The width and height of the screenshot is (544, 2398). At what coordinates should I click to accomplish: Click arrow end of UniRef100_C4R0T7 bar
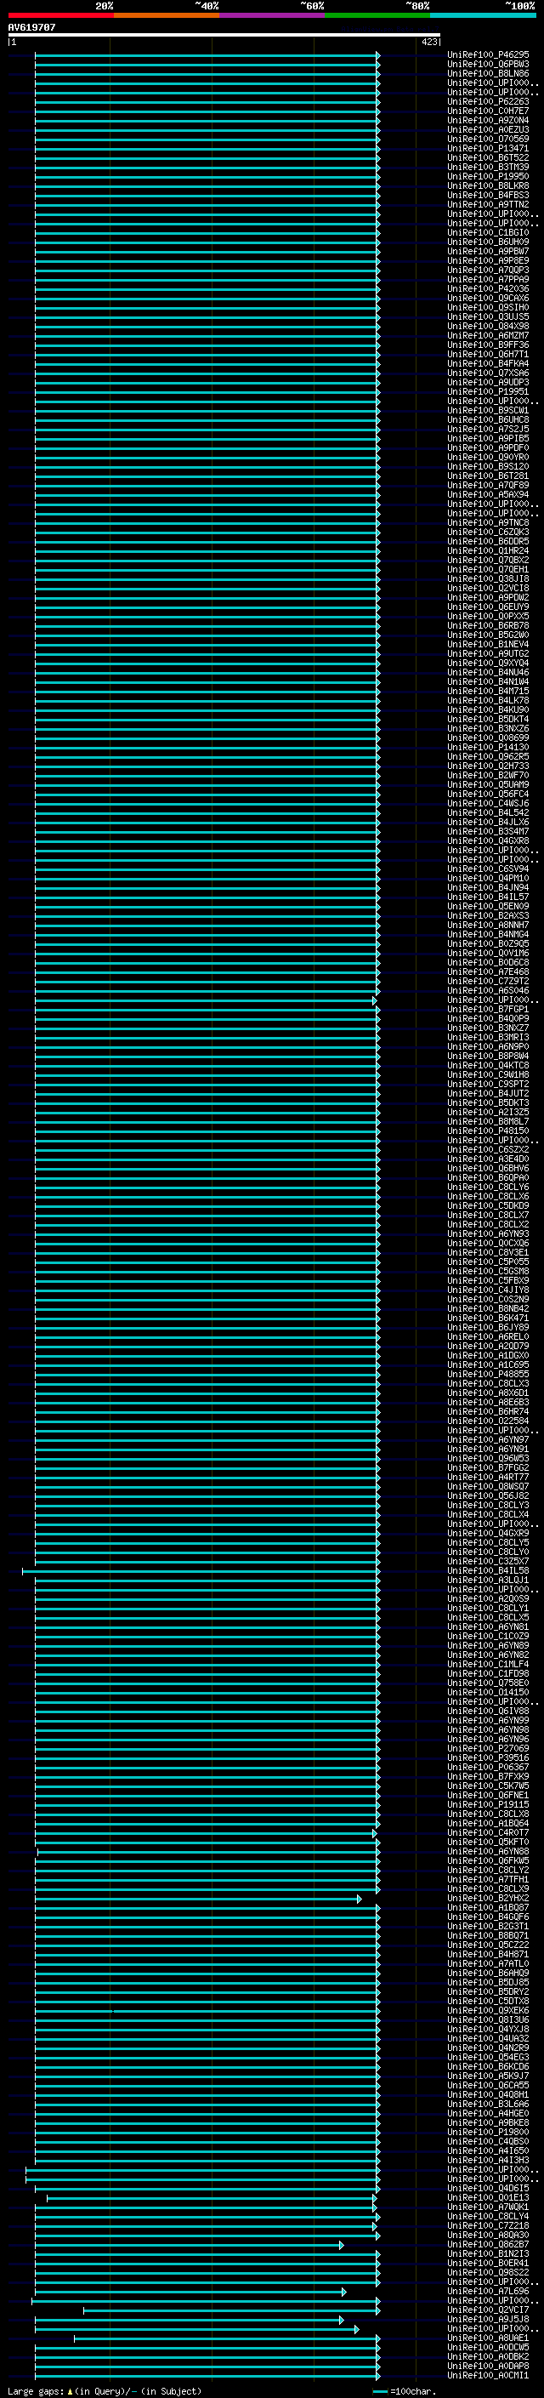375,1834
